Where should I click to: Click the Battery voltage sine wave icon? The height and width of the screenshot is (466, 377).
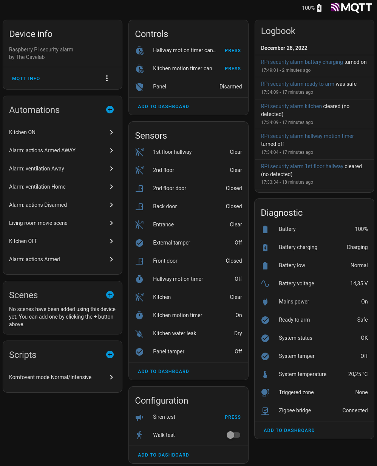coord(265,283)
